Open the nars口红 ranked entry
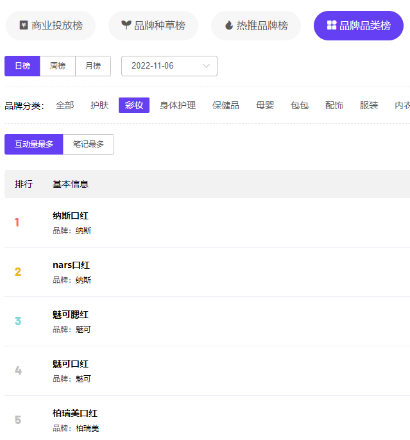This screenshot has height=440, width=410. pyautogui.click(x=71, y=265)
